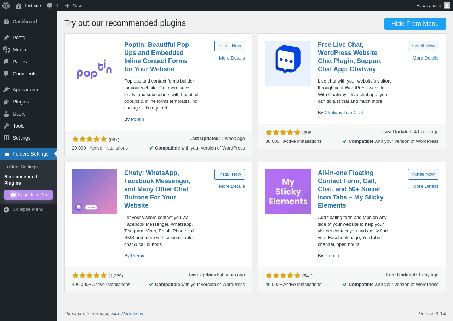
Task: Open the Premio author link for Chaty
Action: 138,255
